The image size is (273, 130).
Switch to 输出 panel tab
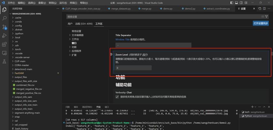pyautogui.click(x=76, y=107)
